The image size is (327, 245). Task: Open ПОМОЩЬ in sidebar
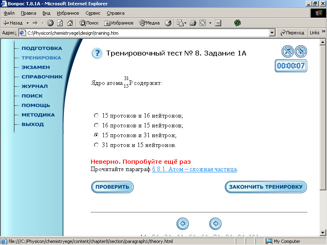36,105
